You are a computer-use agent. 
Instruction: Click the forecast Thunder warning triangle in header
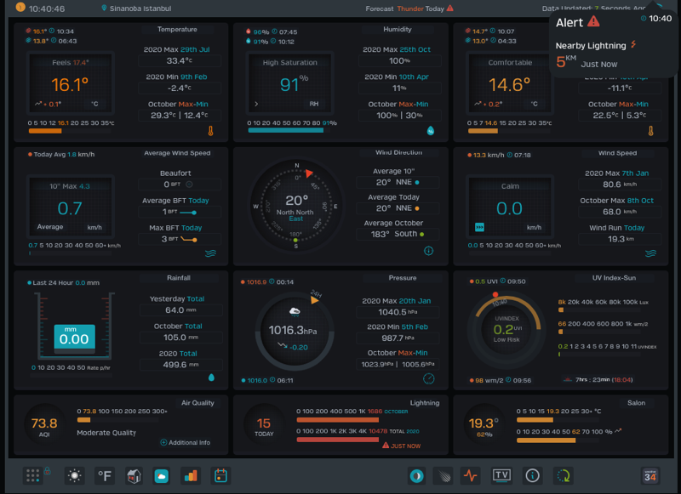click(450, 9)
